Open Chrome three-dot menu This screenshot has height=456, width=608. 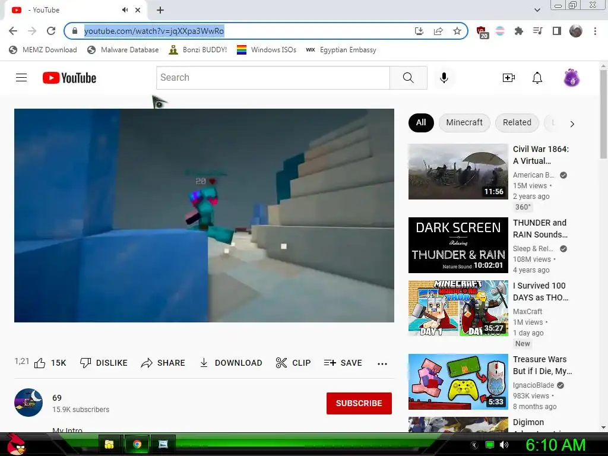coord(595,31)
